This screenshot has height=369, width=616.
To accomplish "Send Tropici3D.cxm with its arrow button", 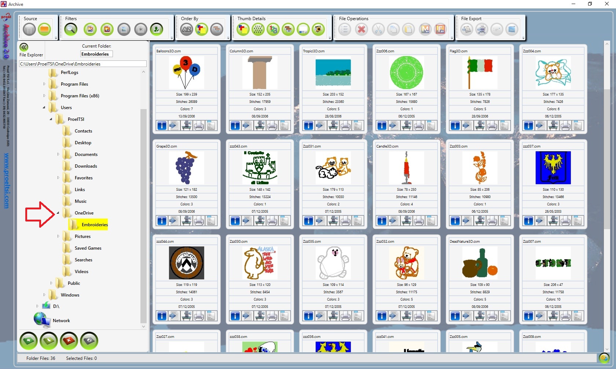I will point(320,126).
